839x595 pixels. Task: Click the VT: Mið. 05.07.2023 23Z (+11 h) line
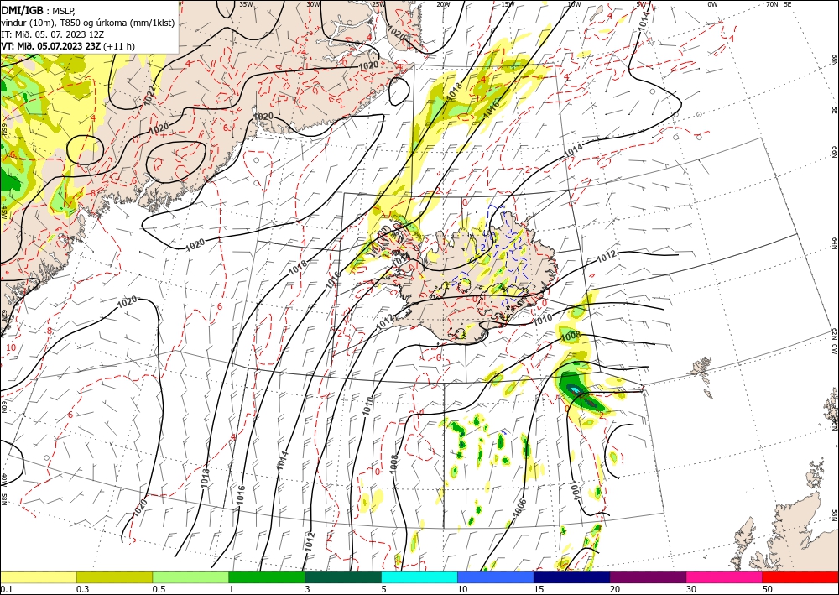pyautogui.click(x=68, y=46)
